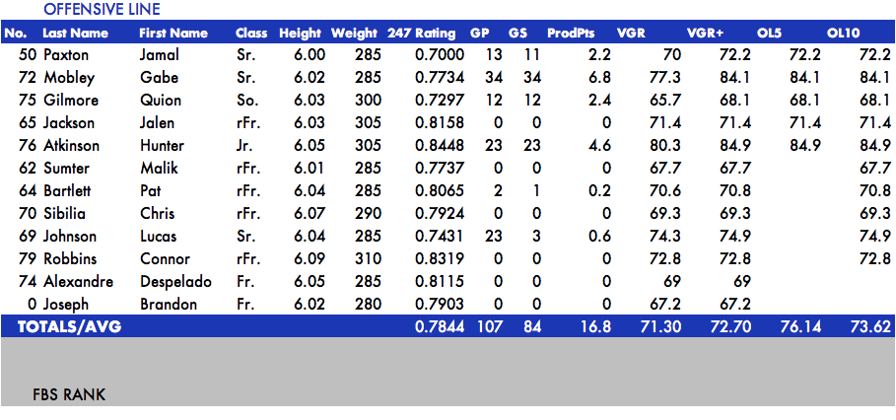
Task: Click Atkinson's ProdPts value 4.6
Action: [600, 146]
